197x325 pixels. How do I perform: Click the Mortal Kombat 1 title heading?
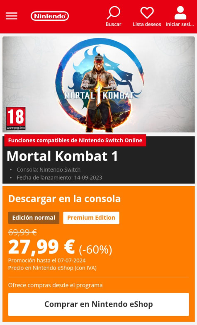point(62,156)
